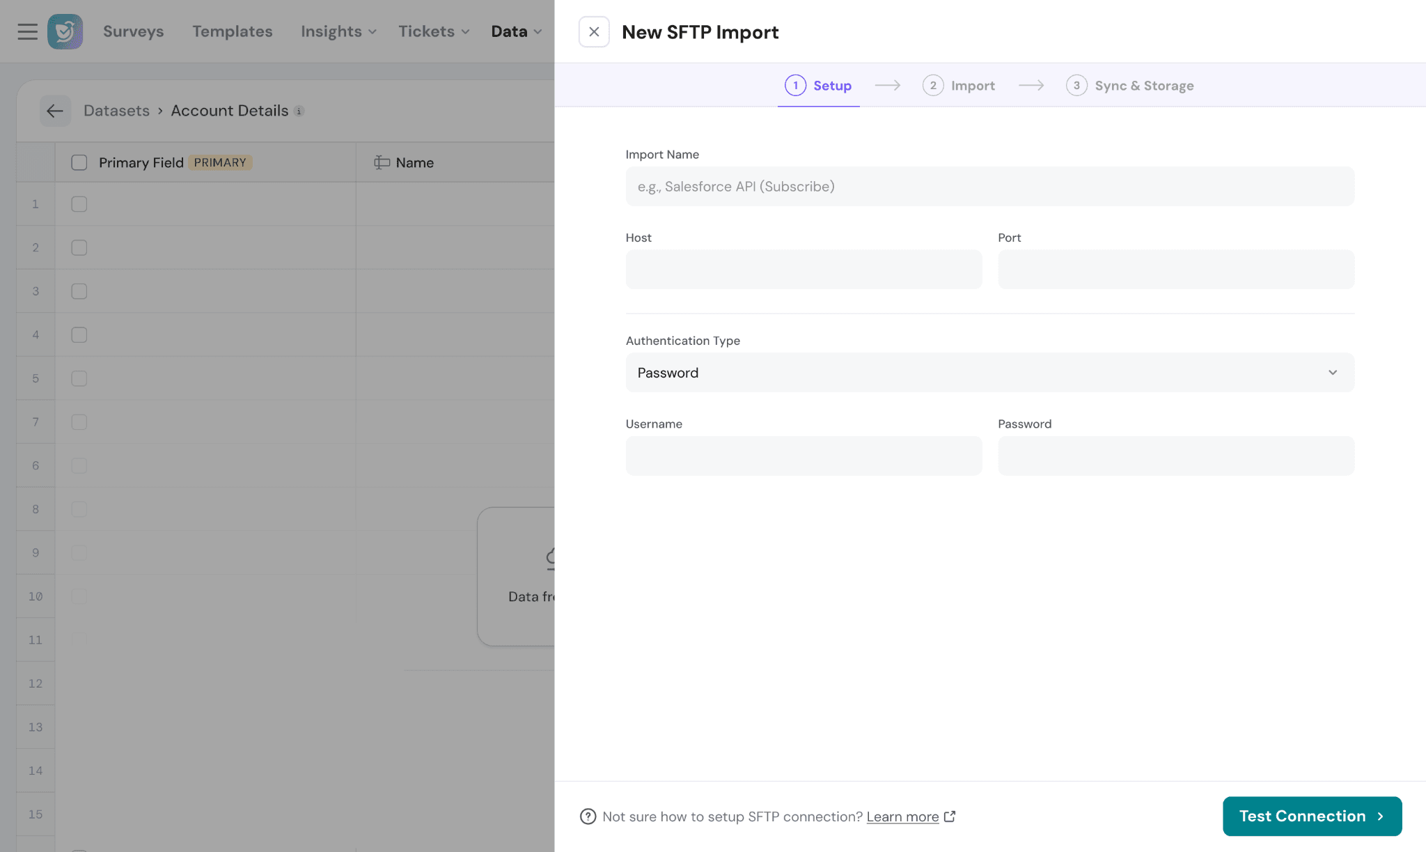Open the Templates page
Screen dimensions: 1426x852
[233, 31]
